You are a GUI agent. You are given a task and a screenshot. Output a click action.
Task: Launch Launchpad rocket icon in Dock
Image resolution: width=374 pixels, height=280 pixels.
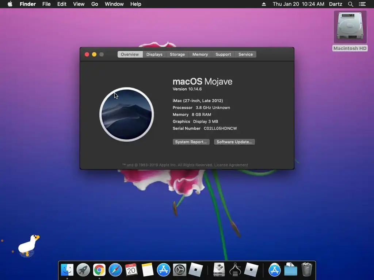click(x=83, y=270)
